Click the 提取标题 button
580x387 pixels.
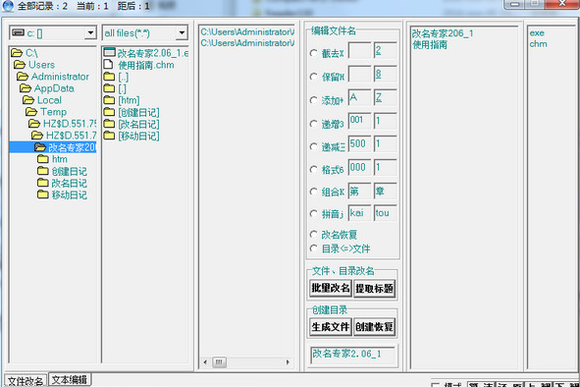click(x=374, y=288)
